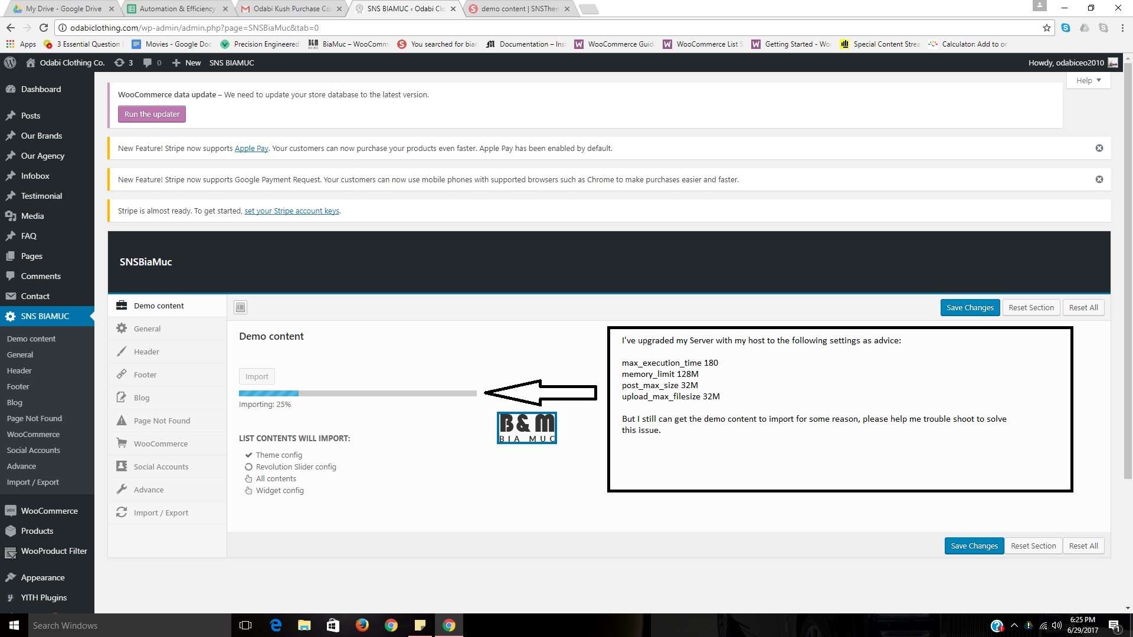Bookmark this page with the star icon
Viewport: 1133px width, 637px height.
[x=1046, y=28]
